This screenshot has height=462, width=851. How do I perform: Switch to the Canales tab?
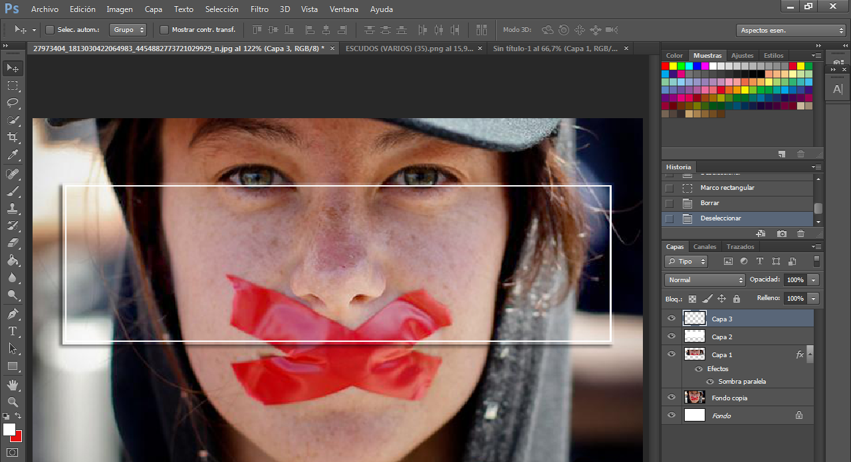coord(705,247)
